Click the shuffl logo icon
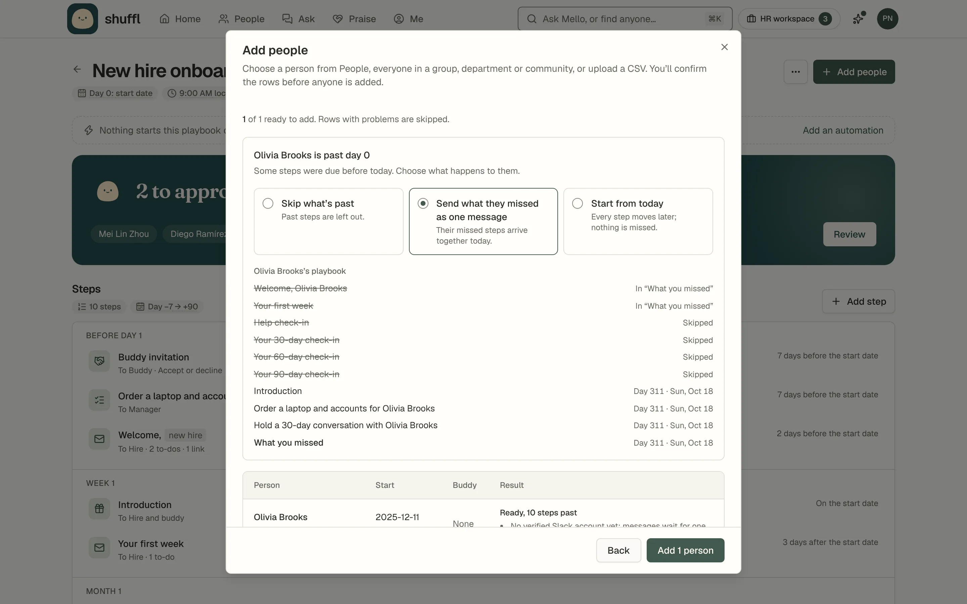Image resolution: width=967 pixels, height=604 pixels. pyautogui.click(x=82, y=19)
